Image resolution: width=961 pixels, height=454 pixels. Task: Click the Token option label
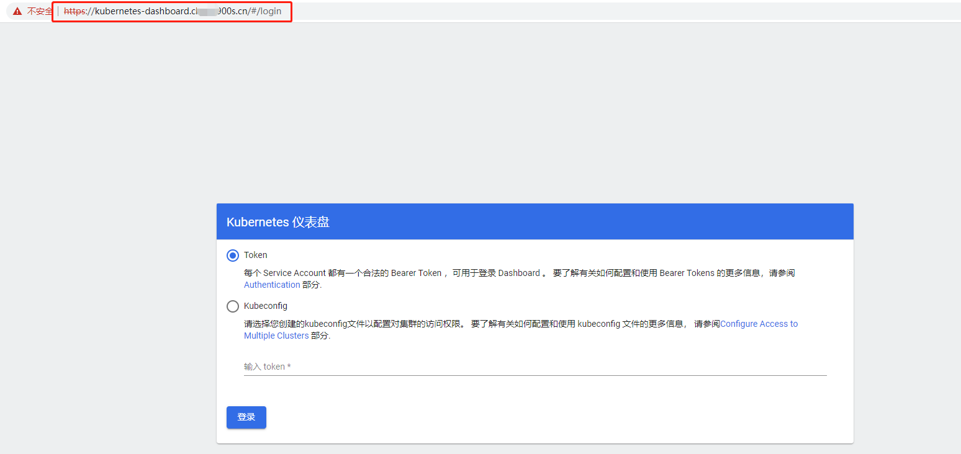point(255,255)
